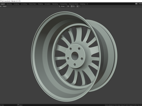Open the Modeling workspace tab

pyautogui.click(x=9, y=4)
